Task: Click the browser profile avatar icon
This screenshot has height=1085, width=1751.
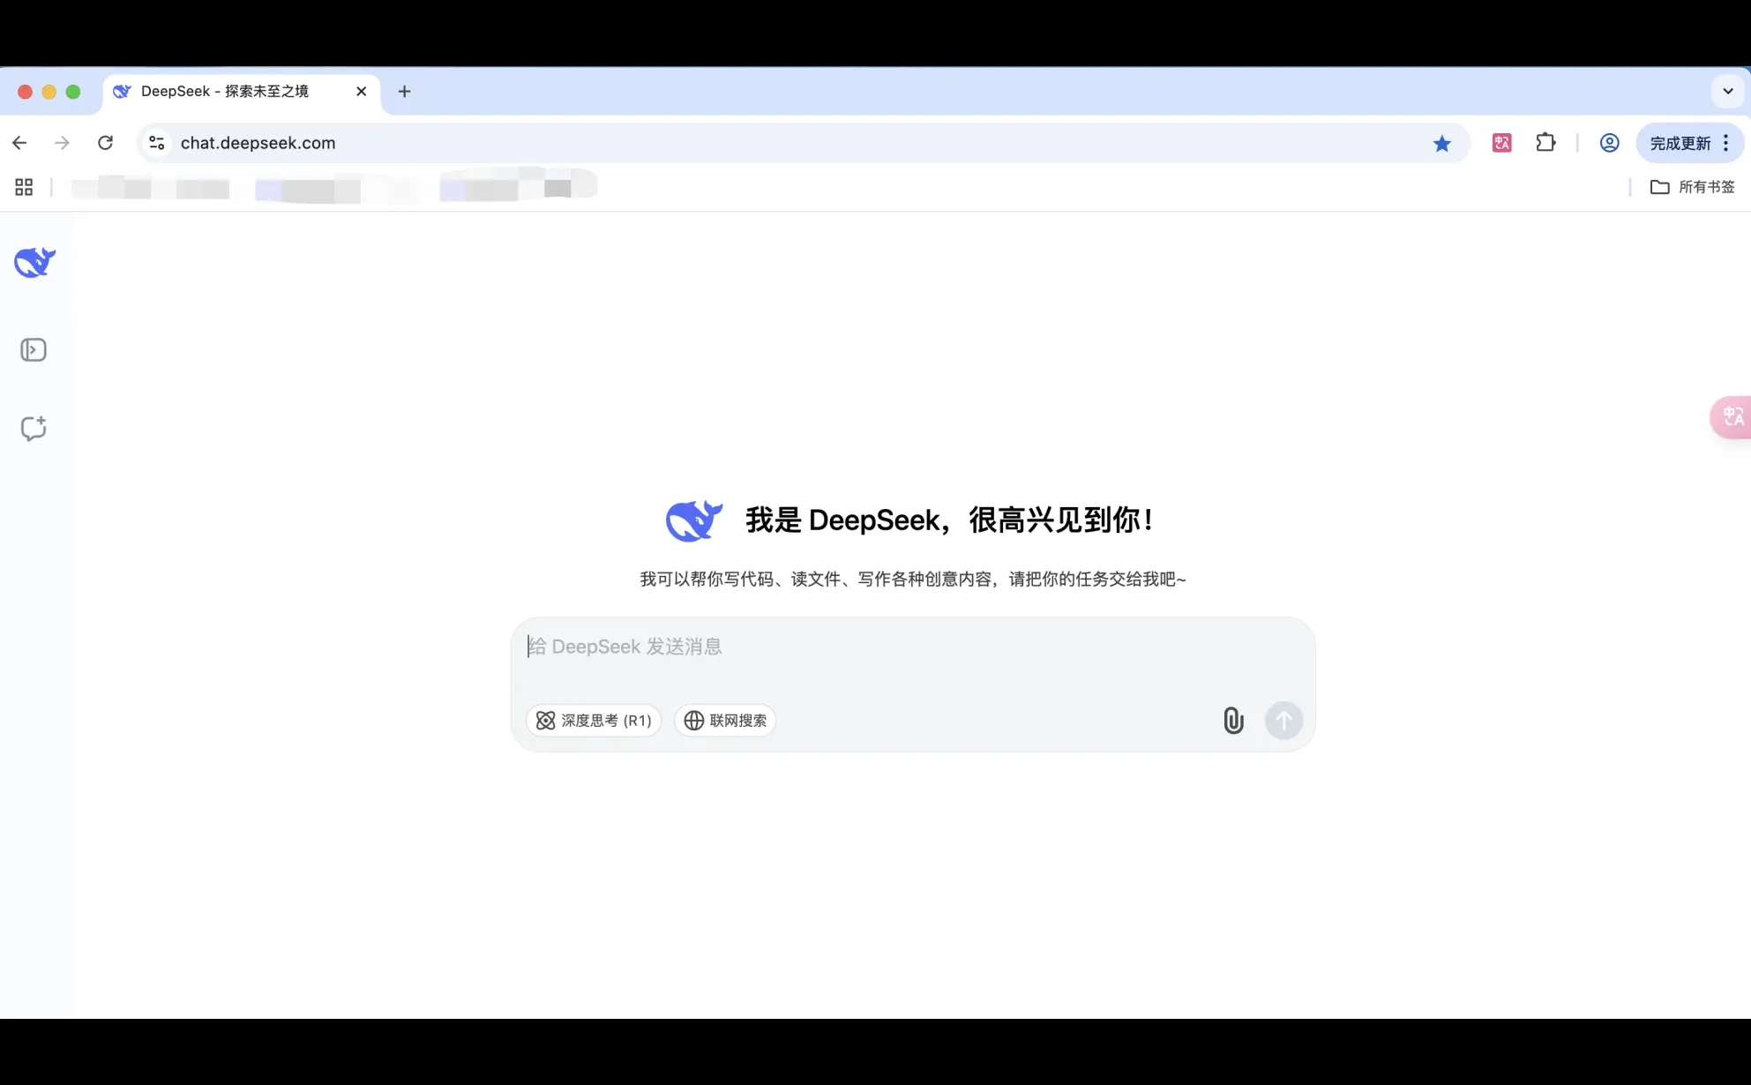Action: [1609, 142]
